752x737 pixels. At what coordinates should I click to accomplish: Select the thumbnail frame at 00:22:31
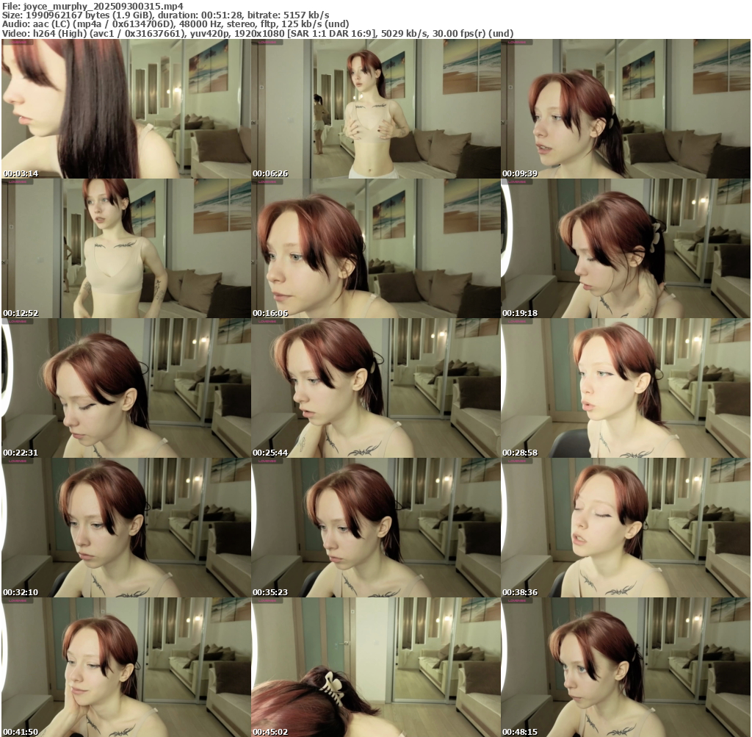pyautogui.click(x=126, y=388)
